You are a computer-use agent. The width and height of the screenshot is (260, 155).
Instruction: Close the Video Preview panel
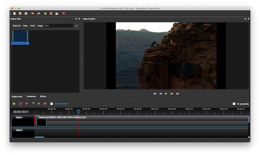[x=249, y=19]
